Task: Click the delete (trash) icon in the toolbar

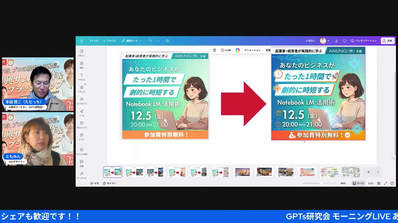Action: [x=214, y=50]
